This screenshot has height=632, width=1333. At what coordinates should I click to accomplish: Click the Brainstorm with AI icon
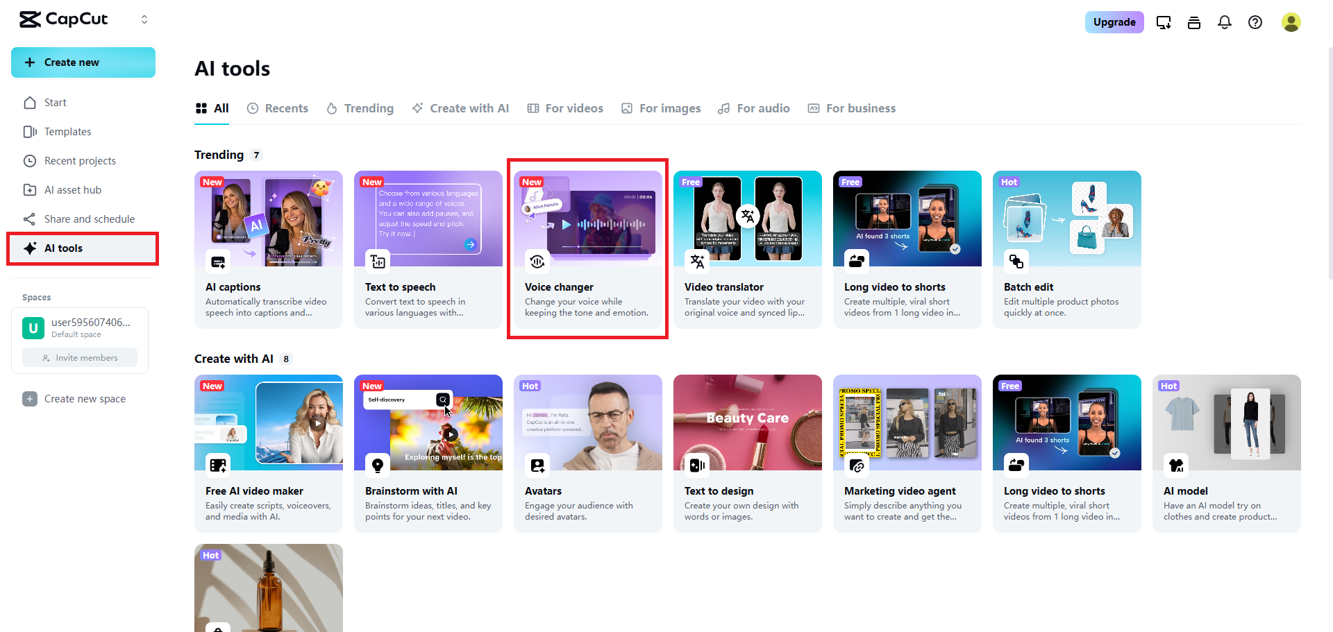pos(378,466)
